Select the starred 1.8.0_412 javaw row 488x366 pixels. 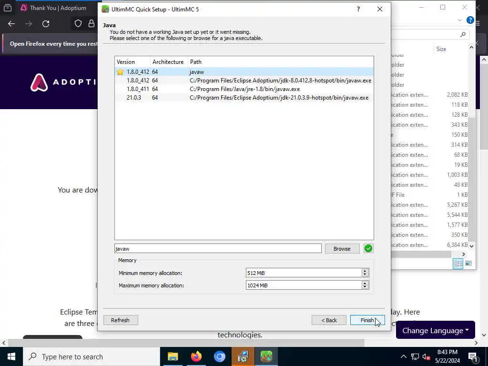click(x=244, y=71)
